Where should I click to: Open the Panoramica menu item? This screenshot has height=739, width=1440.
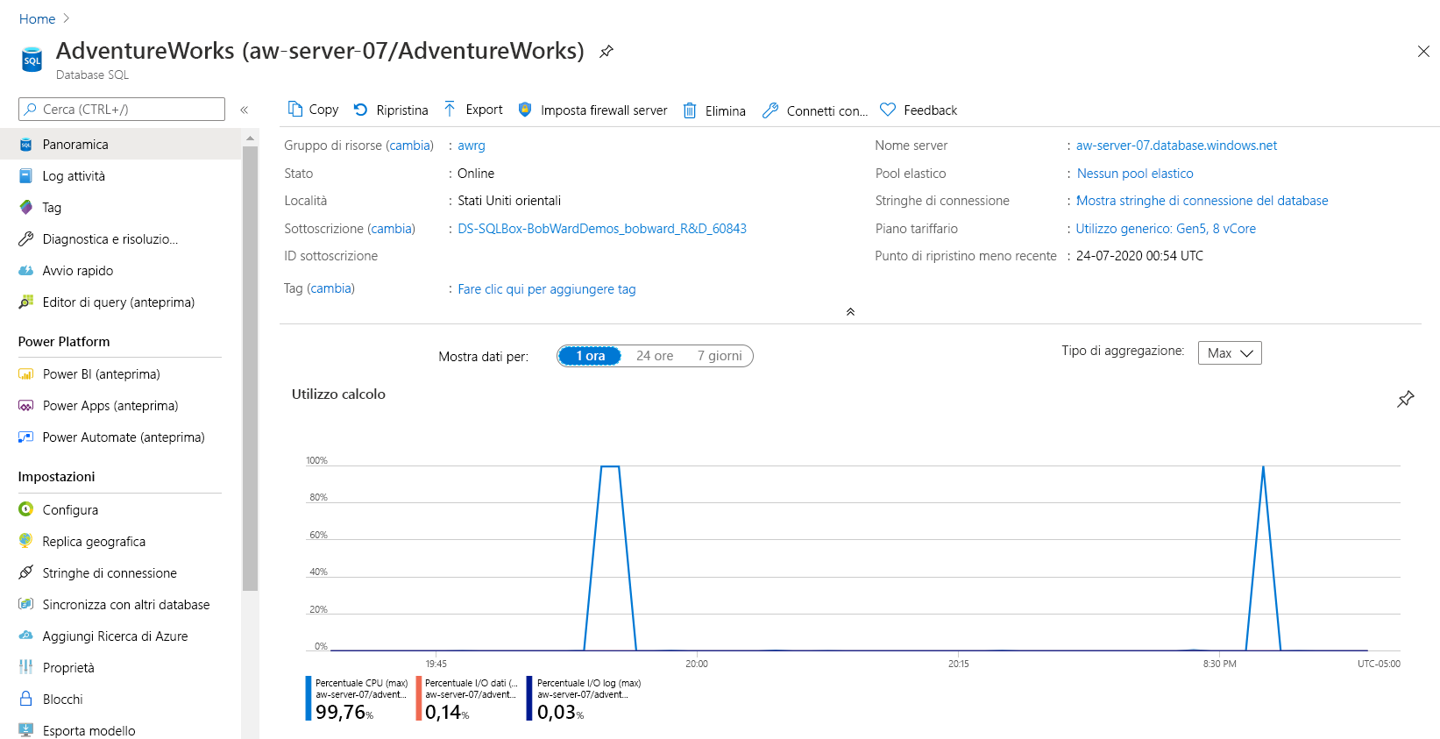coord(120,144)
